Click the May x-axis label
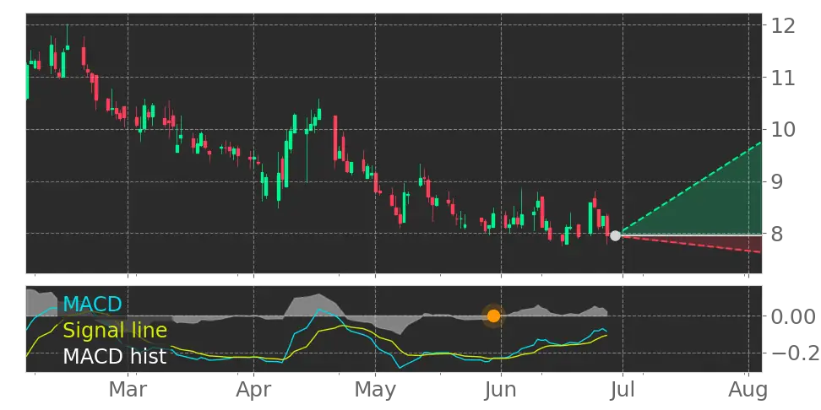Image resolution: width=821 pixels, height=410 pixels. [375, 391]
